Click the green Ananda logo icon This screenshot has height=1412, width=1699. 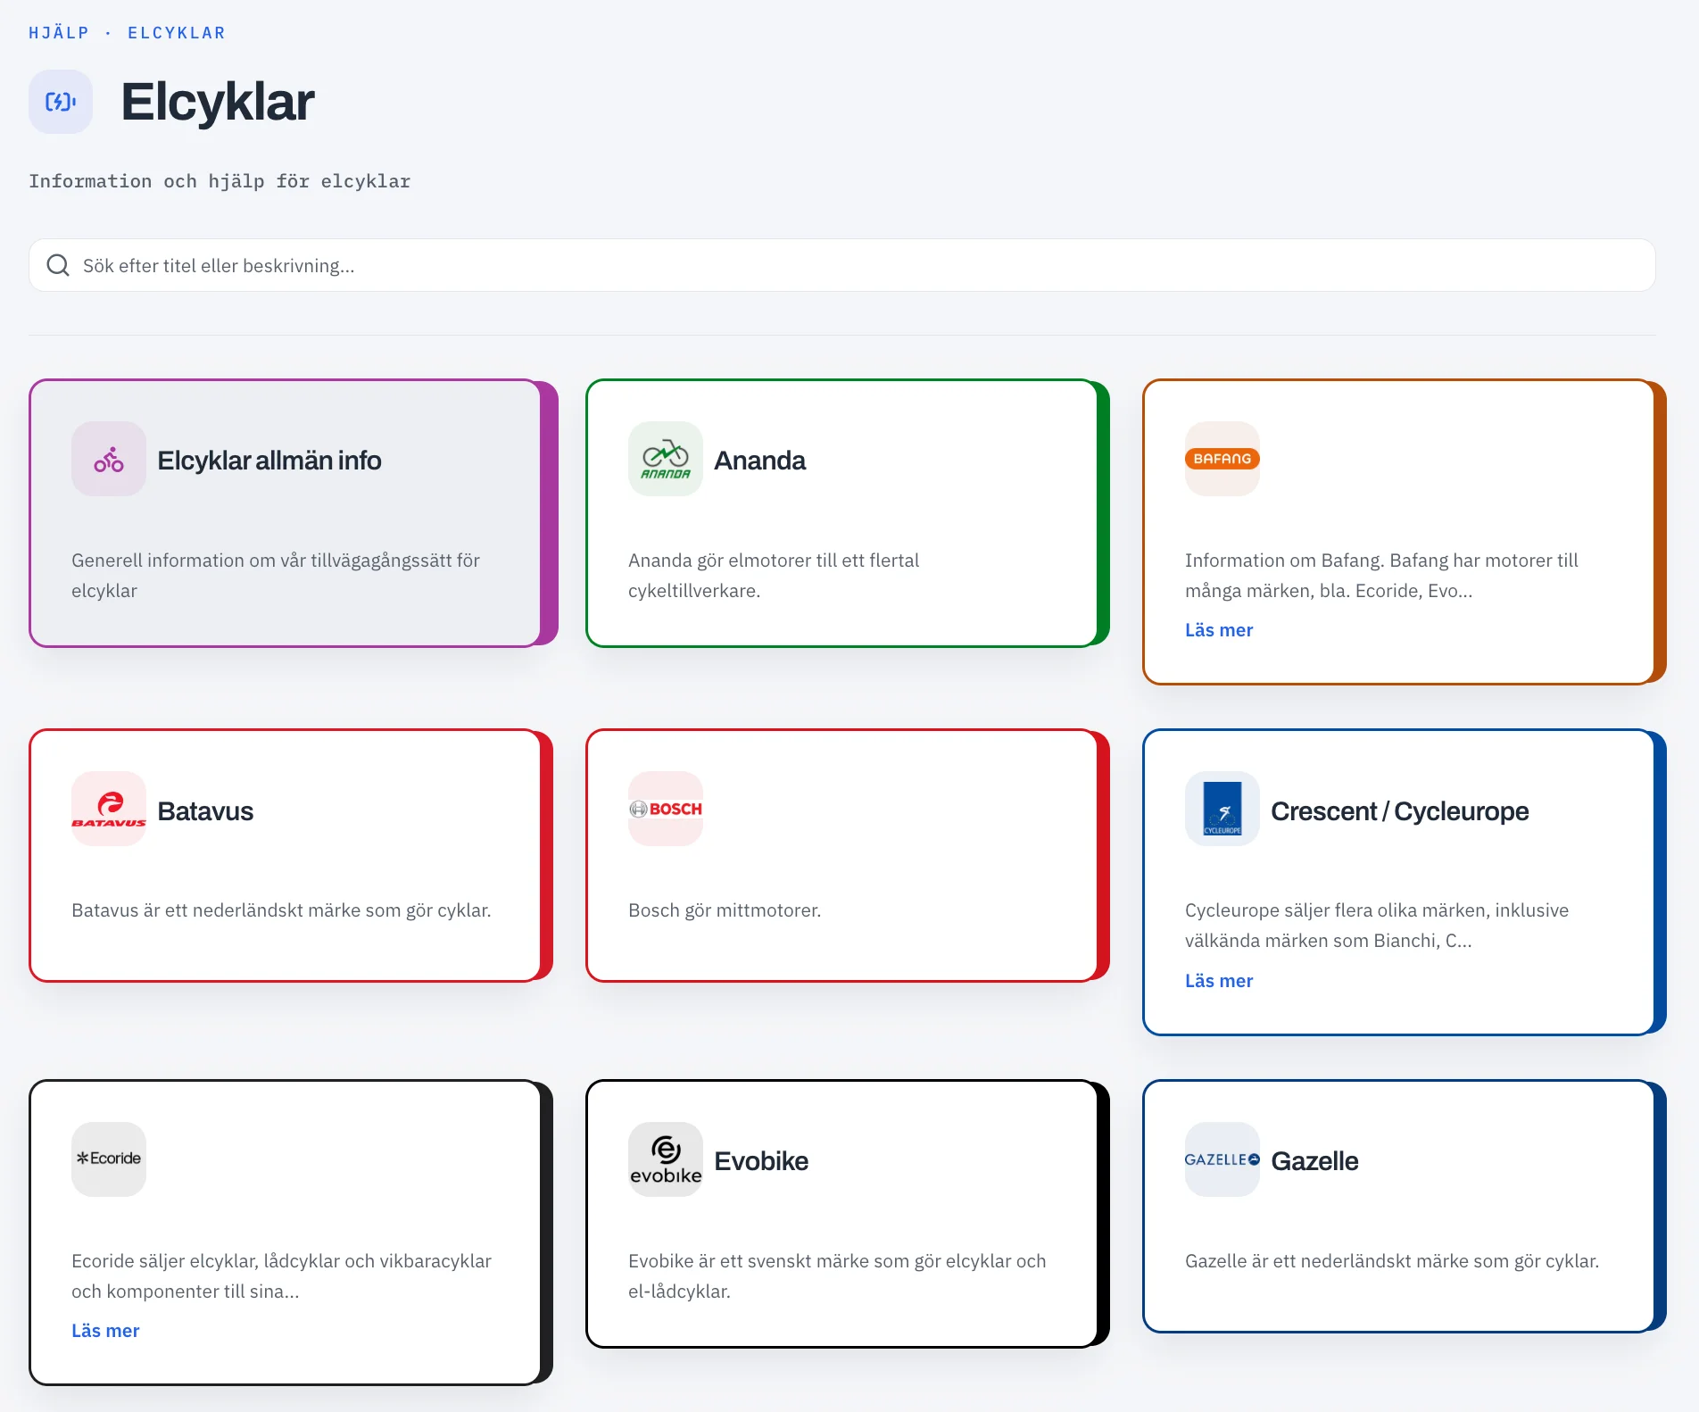pyautogui.click(x=666, y=459)
